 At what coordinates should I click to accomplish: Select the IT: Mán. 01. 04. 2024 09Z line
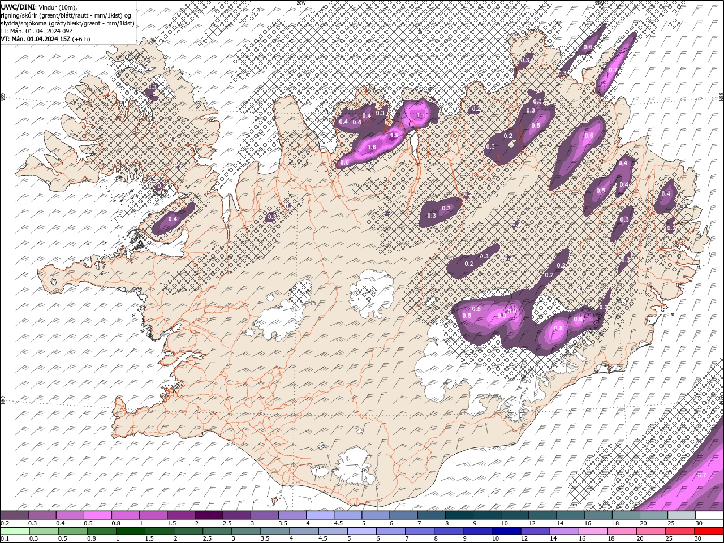(37, 31)
